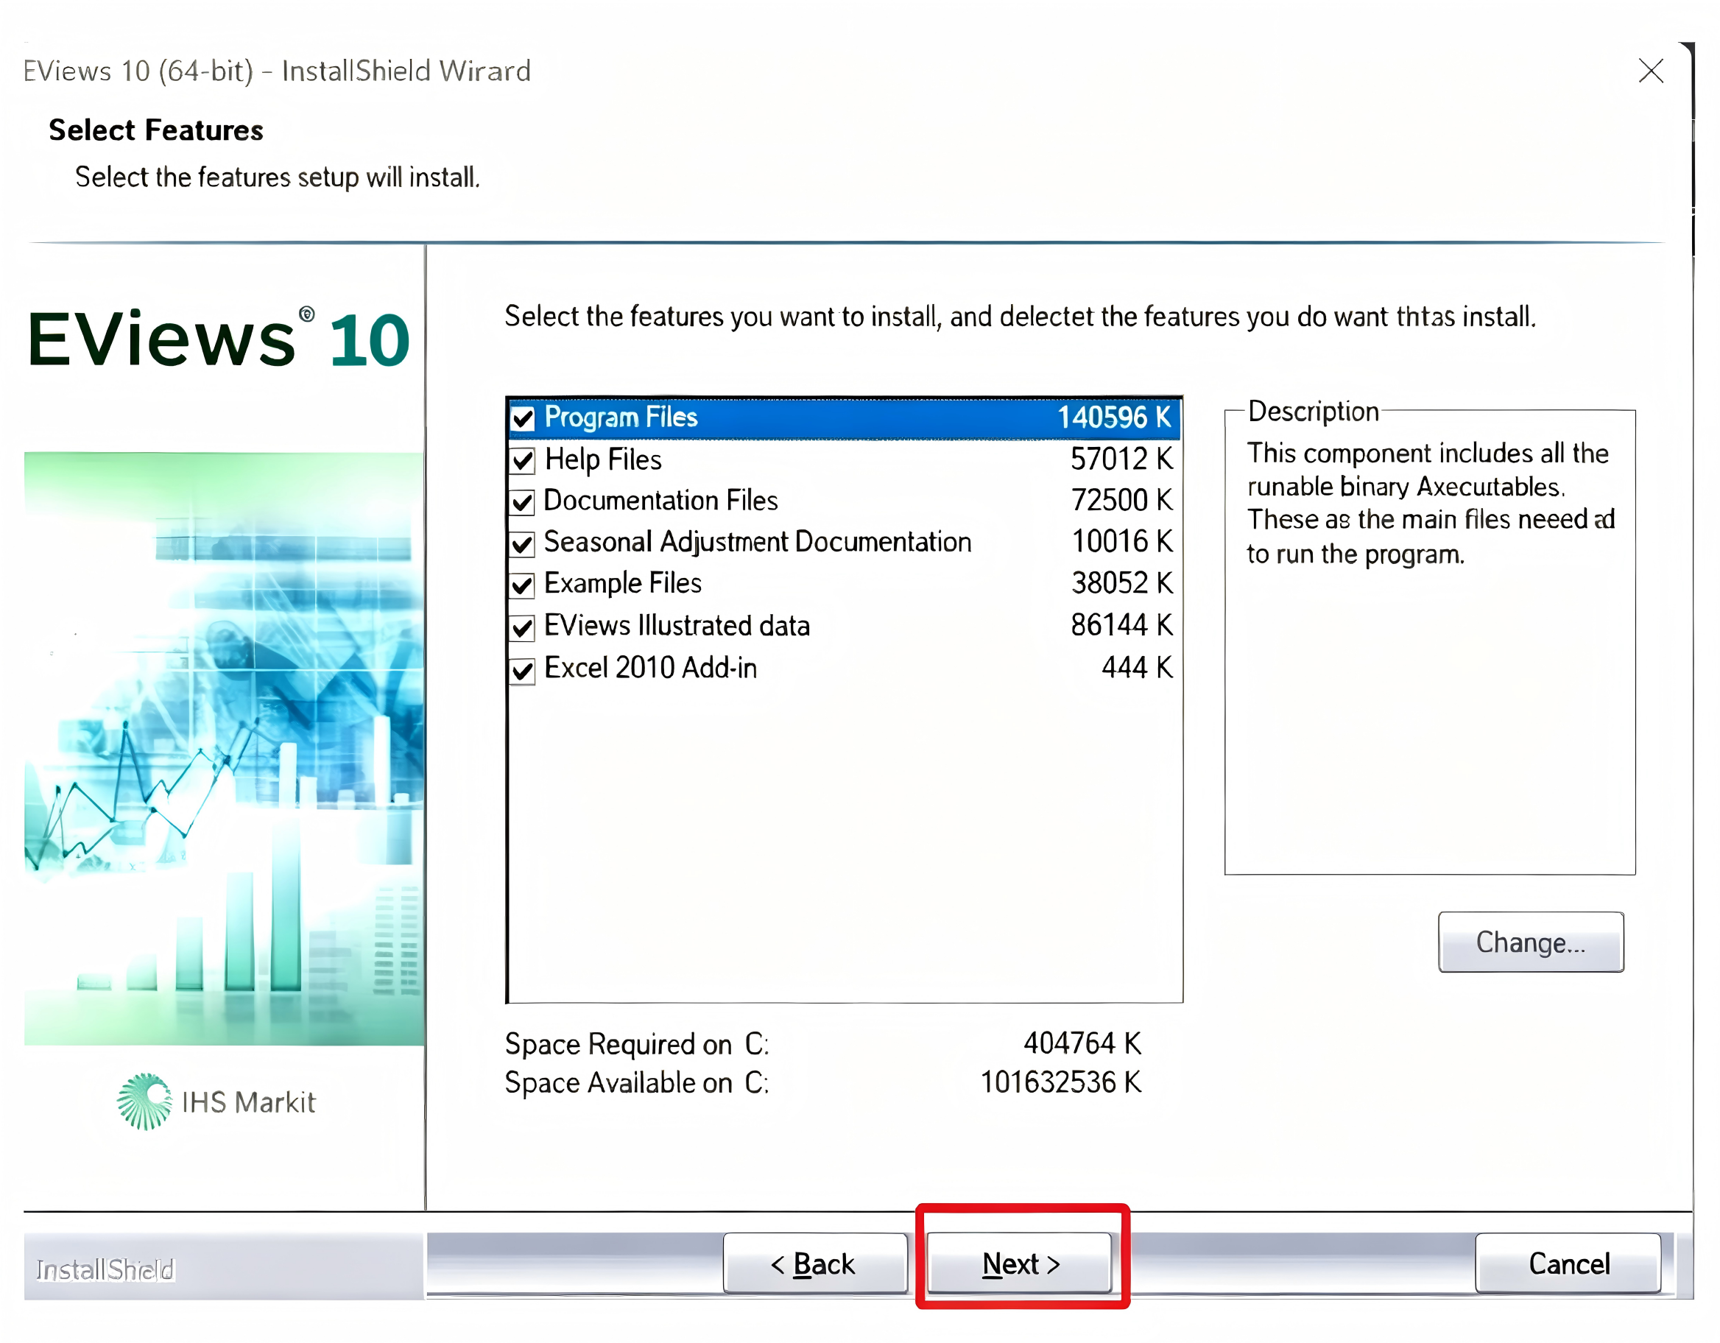Click the EViews chart artwork image

point(224,748)
